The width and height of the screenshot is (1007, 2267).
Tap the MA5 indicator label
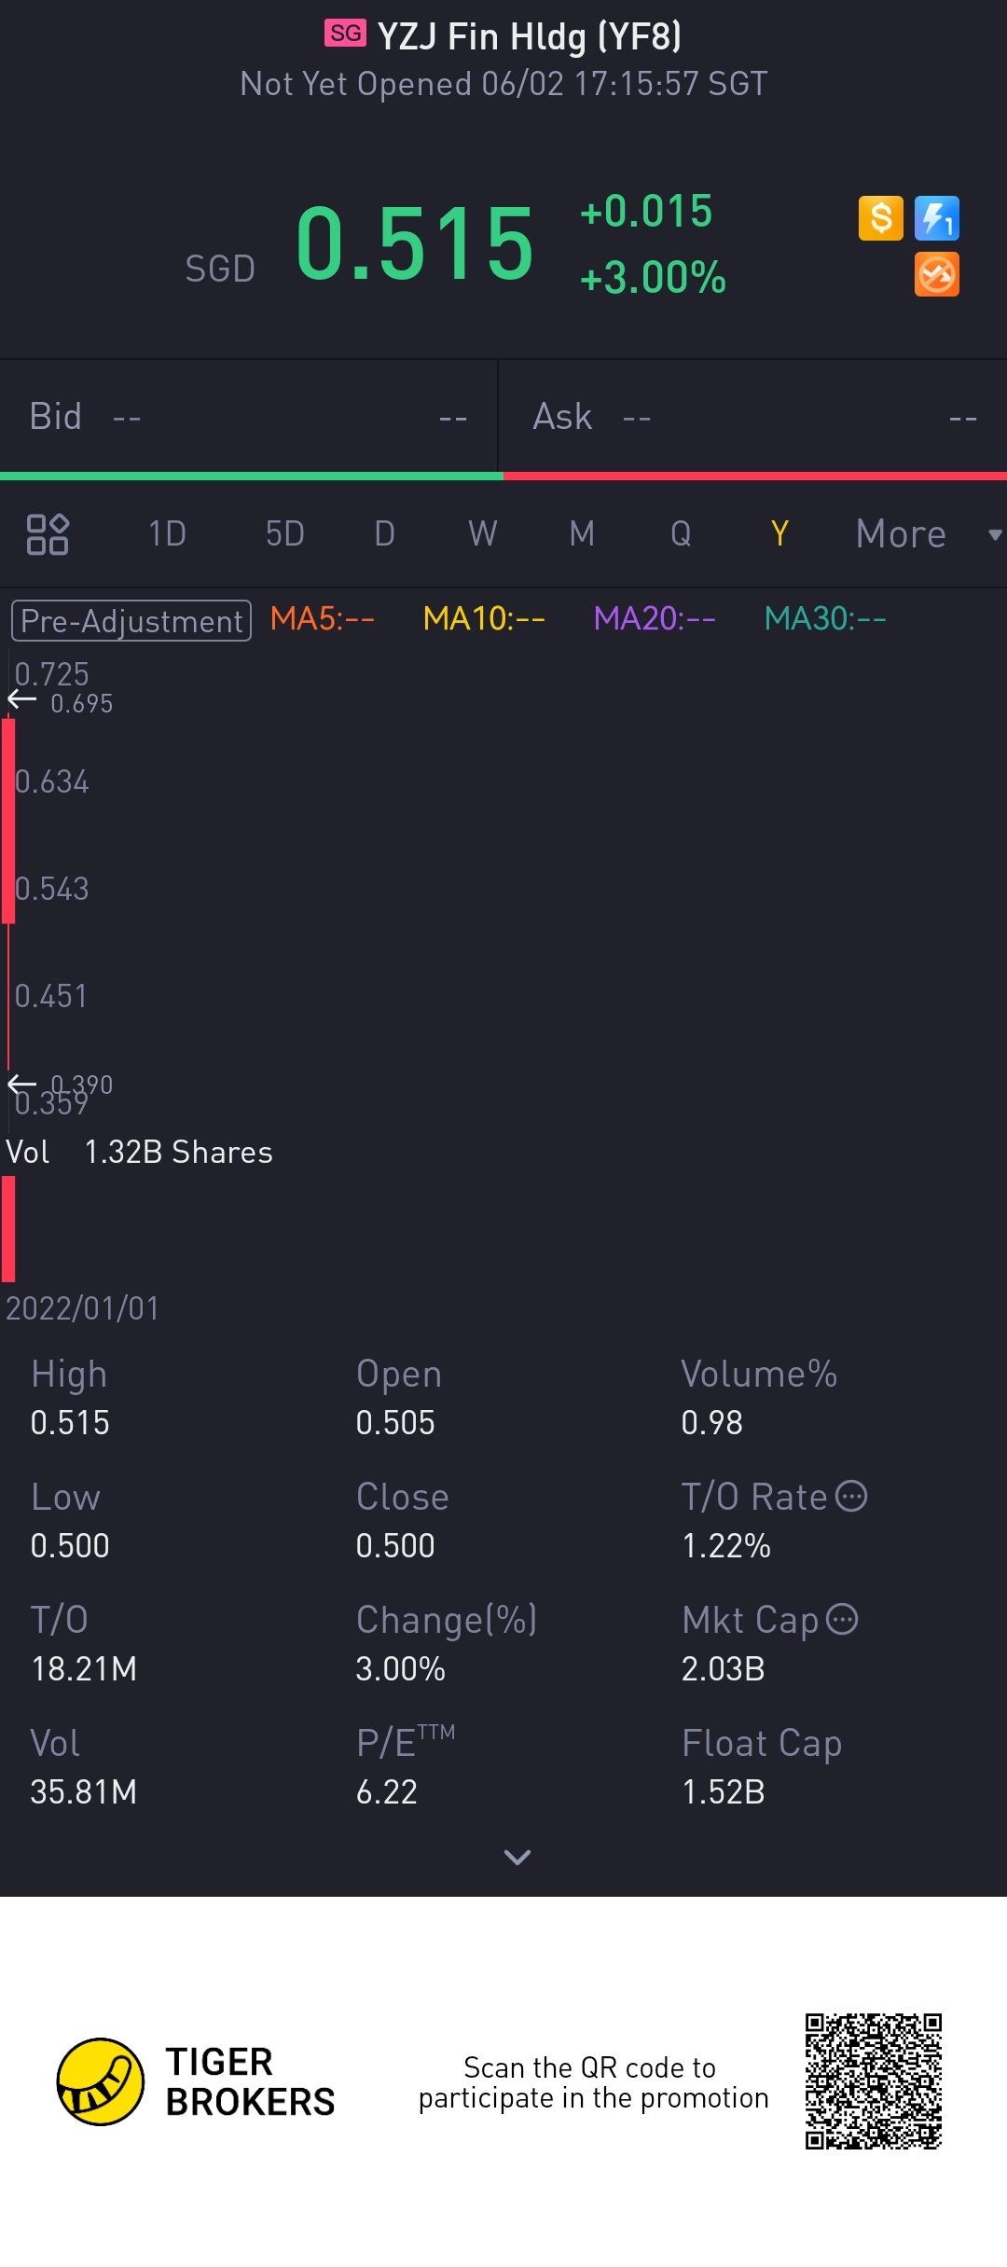pos(322,618)
